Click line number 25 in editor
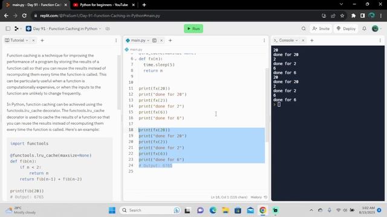 point(131,171)
